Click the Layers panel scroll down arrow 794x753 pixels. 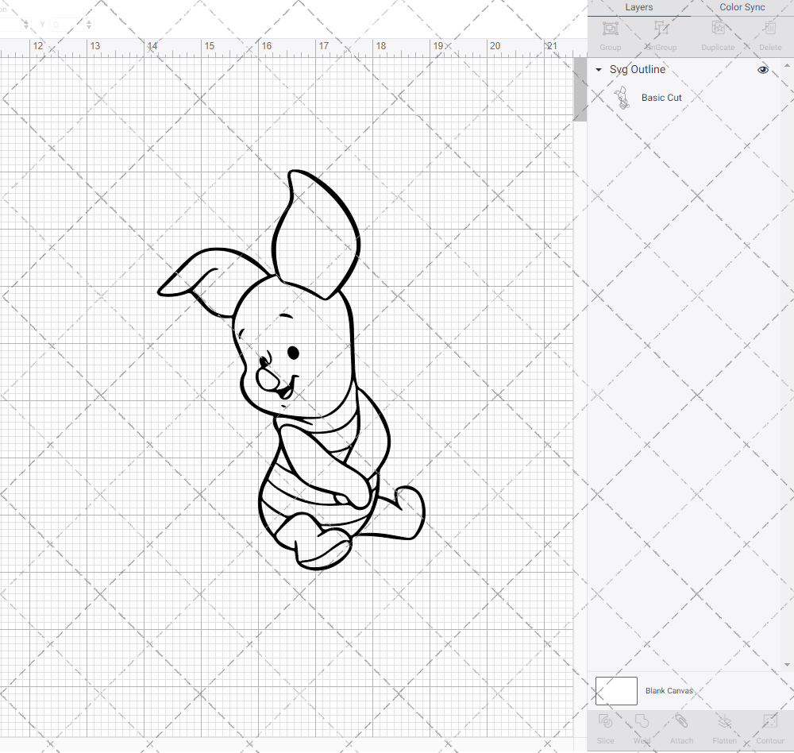coord(786,665)
